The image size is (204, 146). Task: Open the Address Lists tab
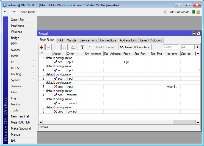tap(128, 40)
